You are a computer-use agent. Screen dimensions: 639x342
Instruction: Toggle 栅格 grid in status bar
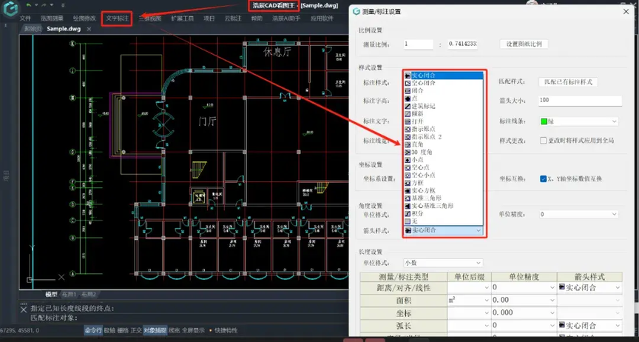tap(123, 330)
